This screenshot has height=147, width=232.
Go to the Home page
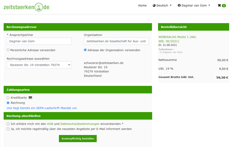coord(142,5)
